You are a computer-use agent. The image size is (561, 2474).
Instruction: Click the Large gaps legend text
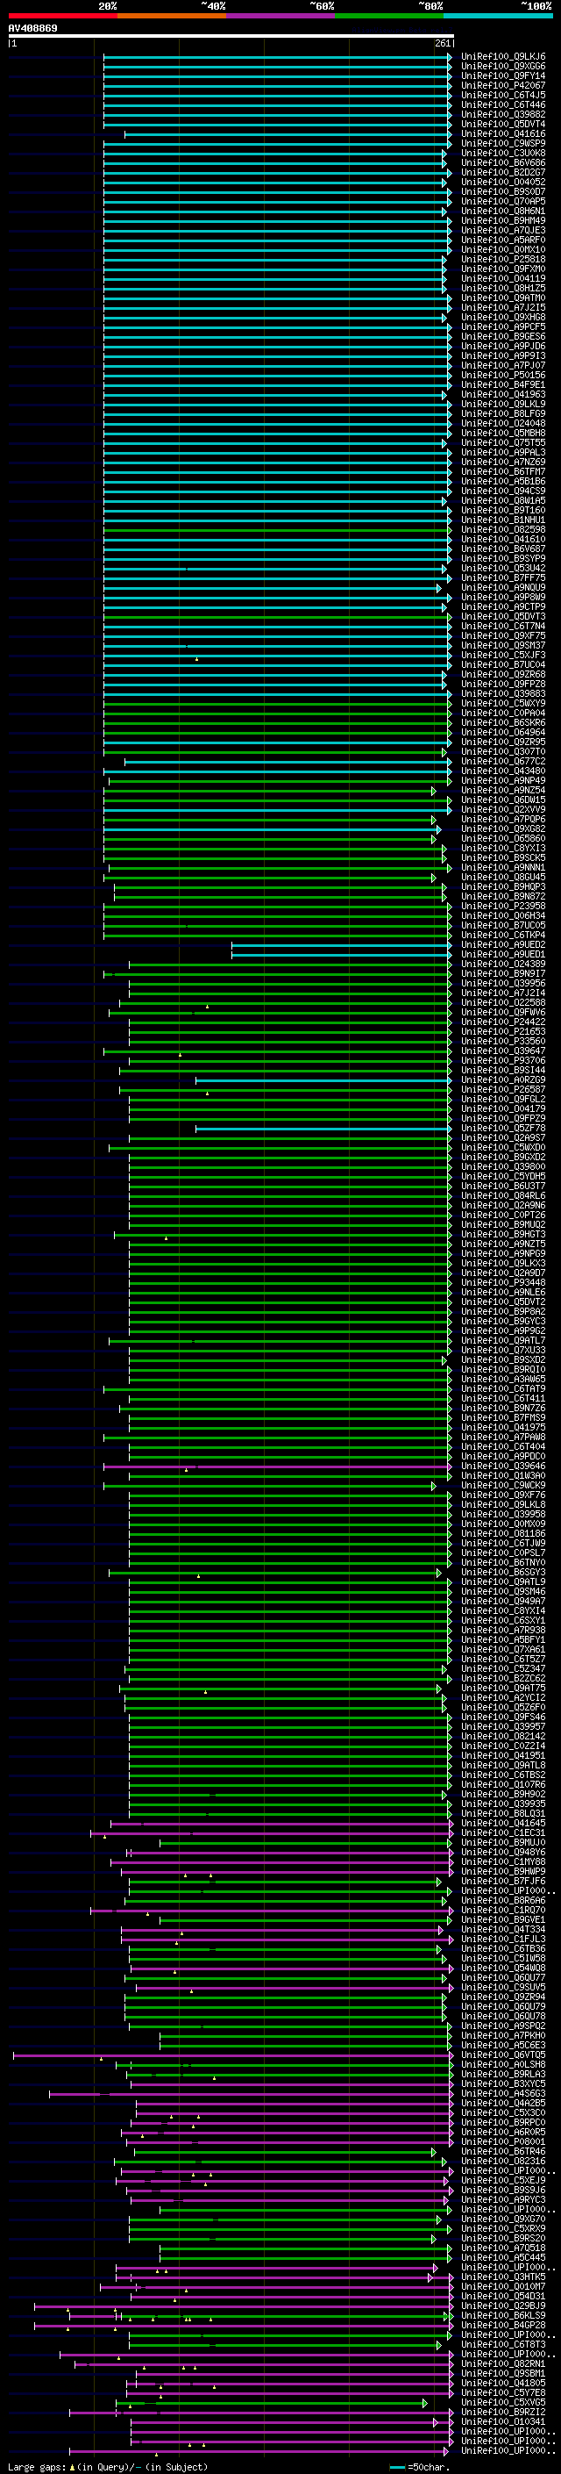(108, 2467)
